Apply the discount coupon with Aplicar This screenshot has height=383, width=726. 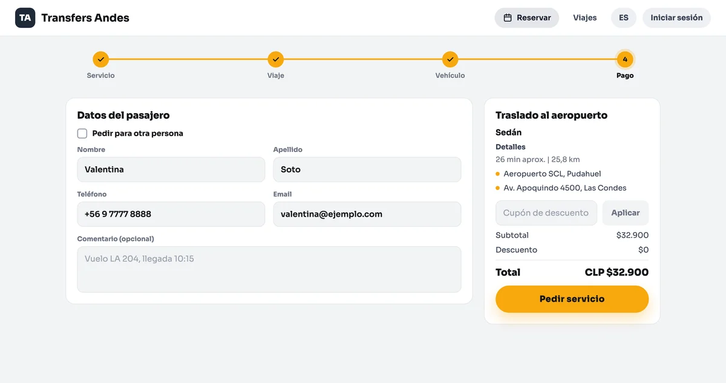626,213
